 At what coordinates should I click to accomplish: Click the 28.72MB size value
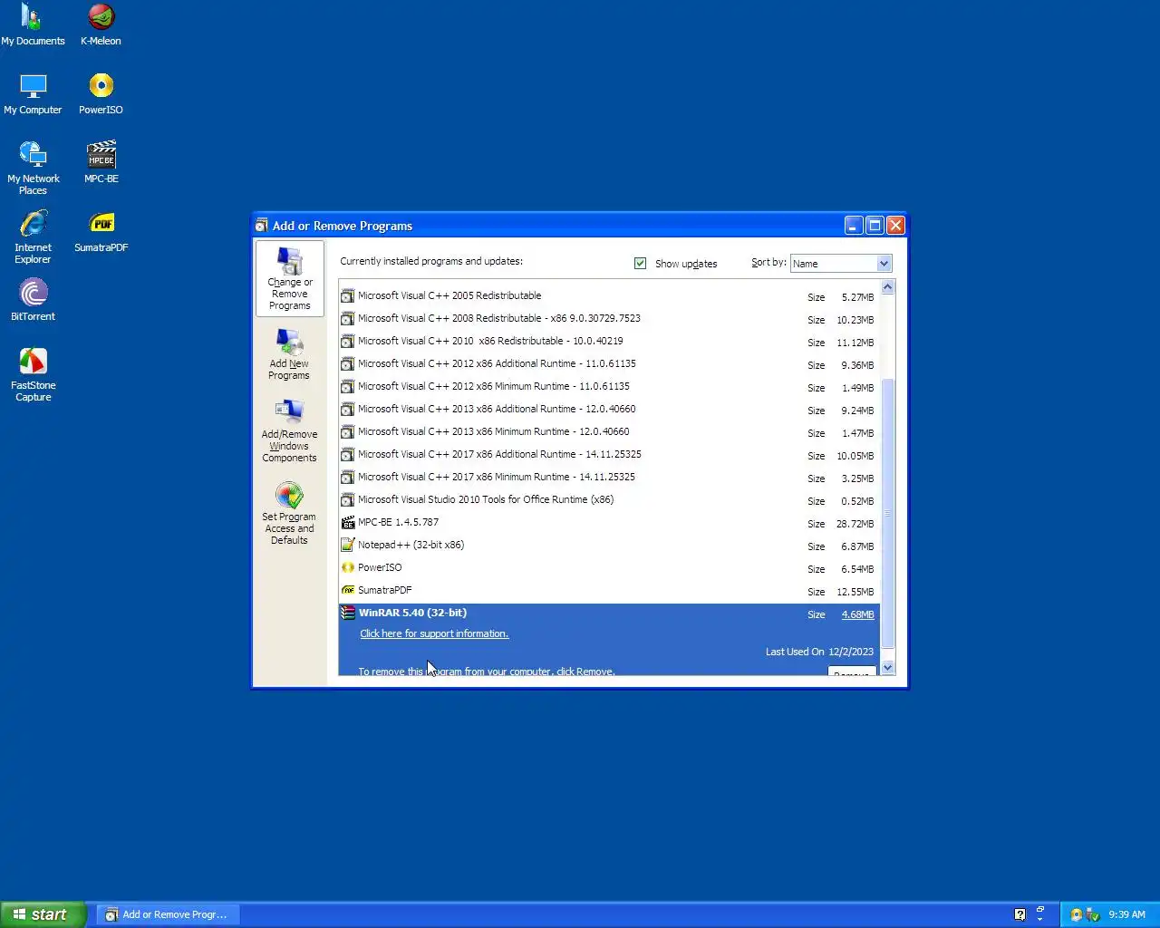855,524
